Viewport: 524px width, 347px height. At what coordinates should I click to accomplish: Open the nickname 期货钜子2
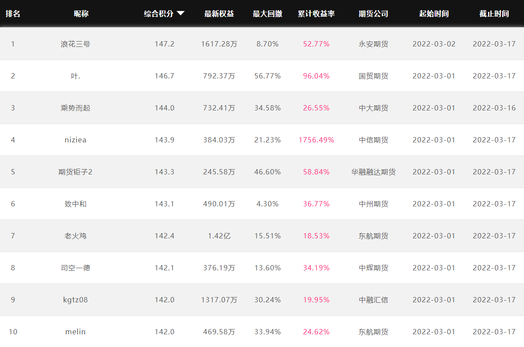[x=76, y=172]
